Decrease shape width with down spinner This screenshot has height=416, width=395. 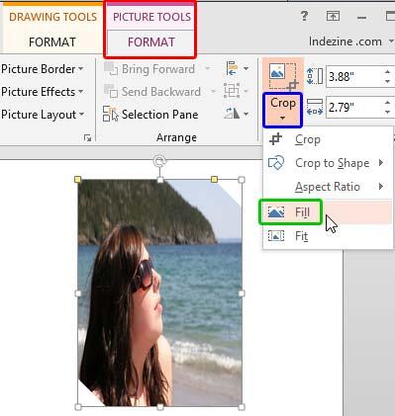(388, 112)
